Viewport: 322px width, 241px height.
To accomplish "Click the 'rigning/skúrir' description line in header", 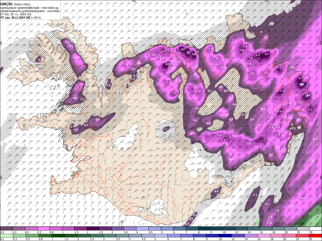I will [29, 8].
